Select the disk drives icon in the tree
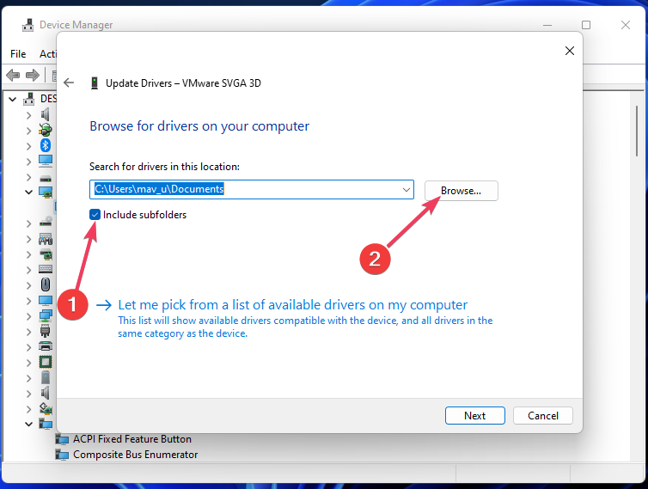The height and width of the screenshot is (489, 648). [46, 179]
